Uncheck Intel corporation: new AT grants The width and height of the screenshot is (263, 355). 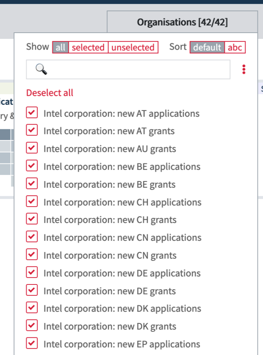[x=32, y=130]
